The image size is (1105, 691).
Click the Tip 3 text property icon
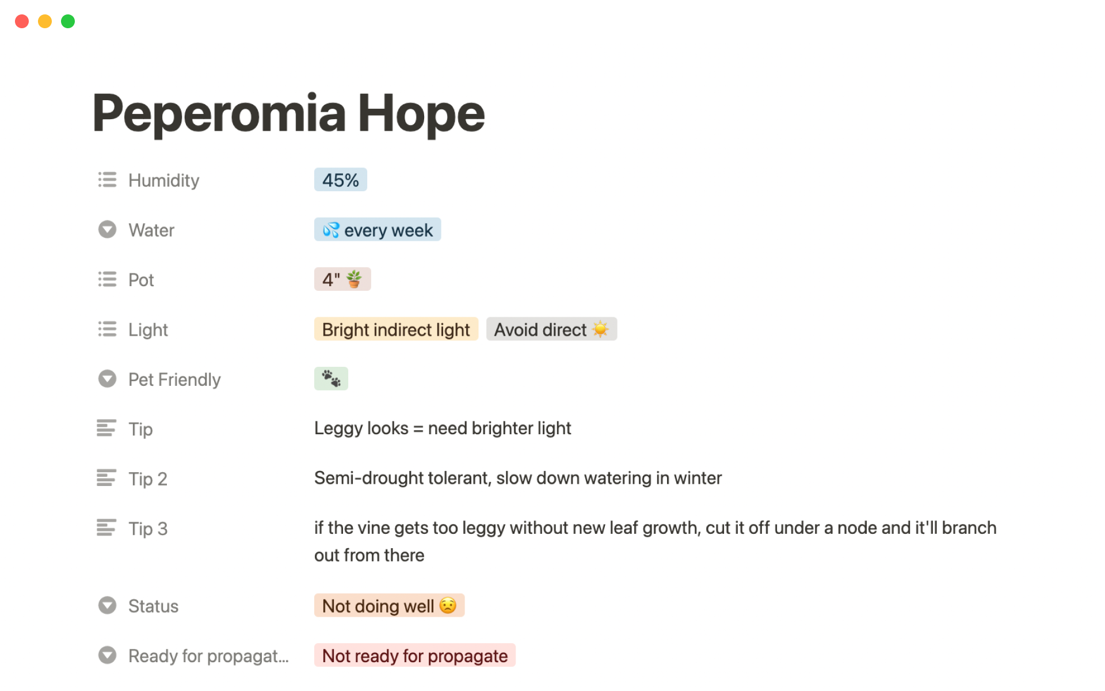(x=106, y=528)
